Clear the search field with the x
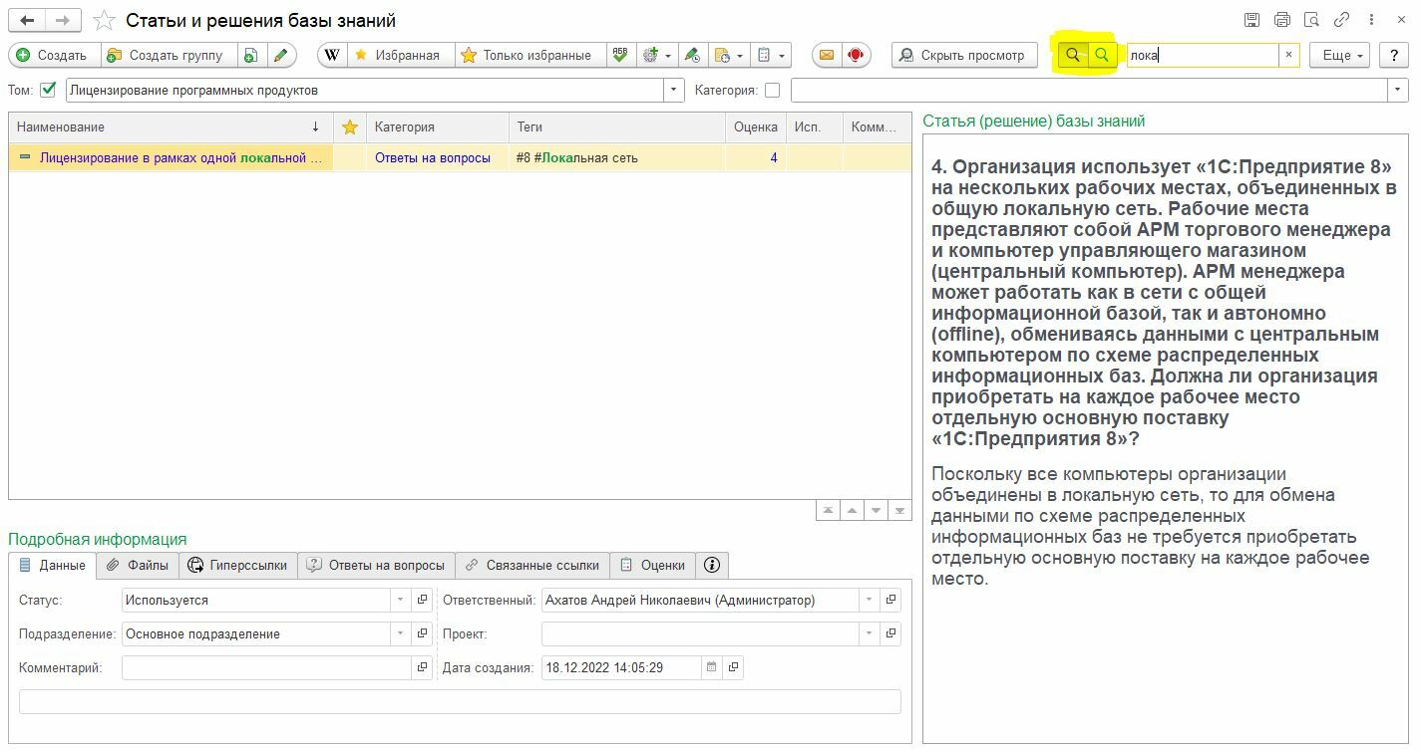The image size is (1421, 751). point(1288,55)
